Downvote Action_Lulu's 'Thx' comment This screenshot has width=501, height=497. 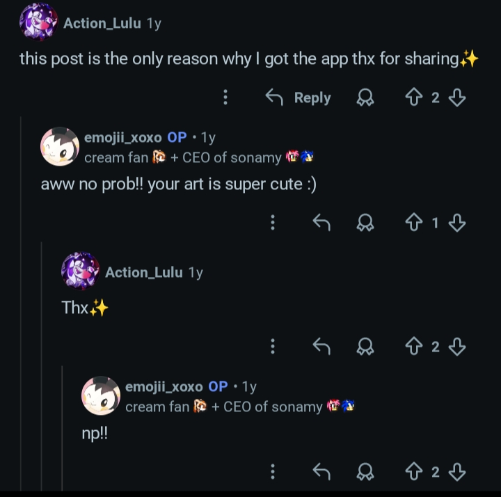pyautogui.click(x=456, y=346)
